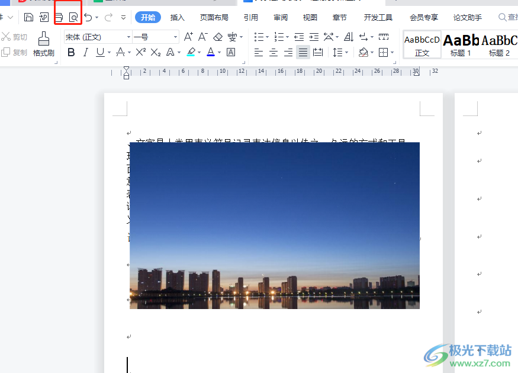Increase font size with A+ icon
Screen dimensions: 518x373
pos(188,37)
